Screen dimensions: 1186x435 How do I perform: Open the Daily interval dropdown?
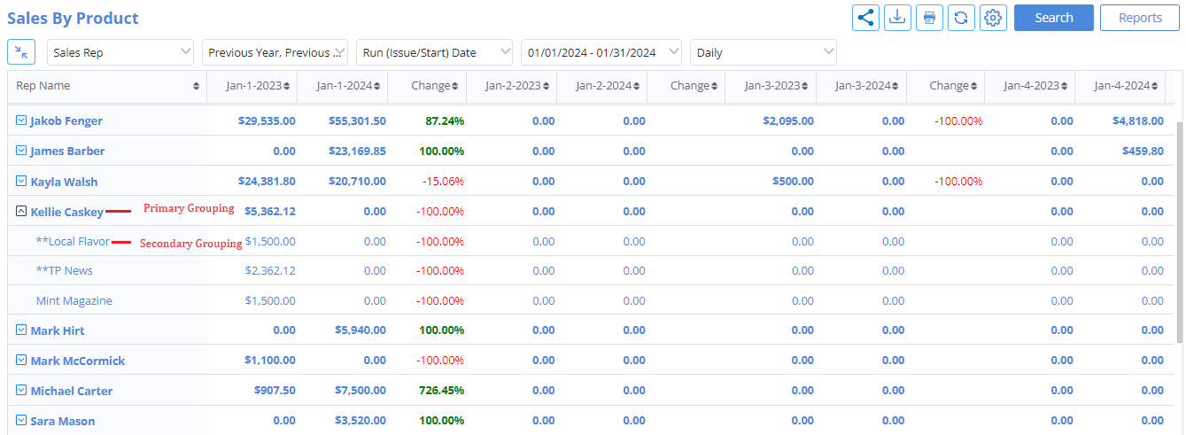click(764, 52)
